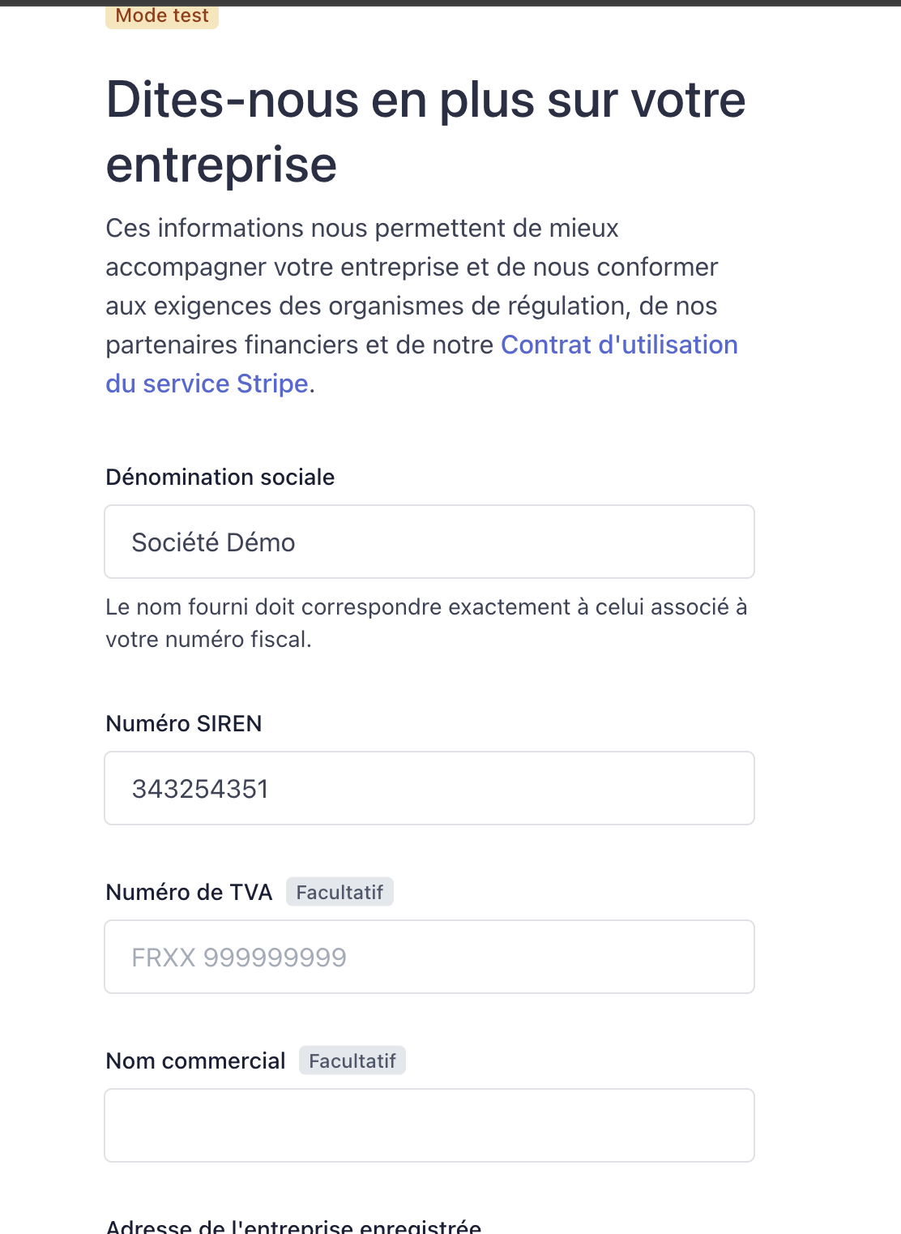Select the Numéro de TVA input field
901x1234 pixels.
(429, 957)
